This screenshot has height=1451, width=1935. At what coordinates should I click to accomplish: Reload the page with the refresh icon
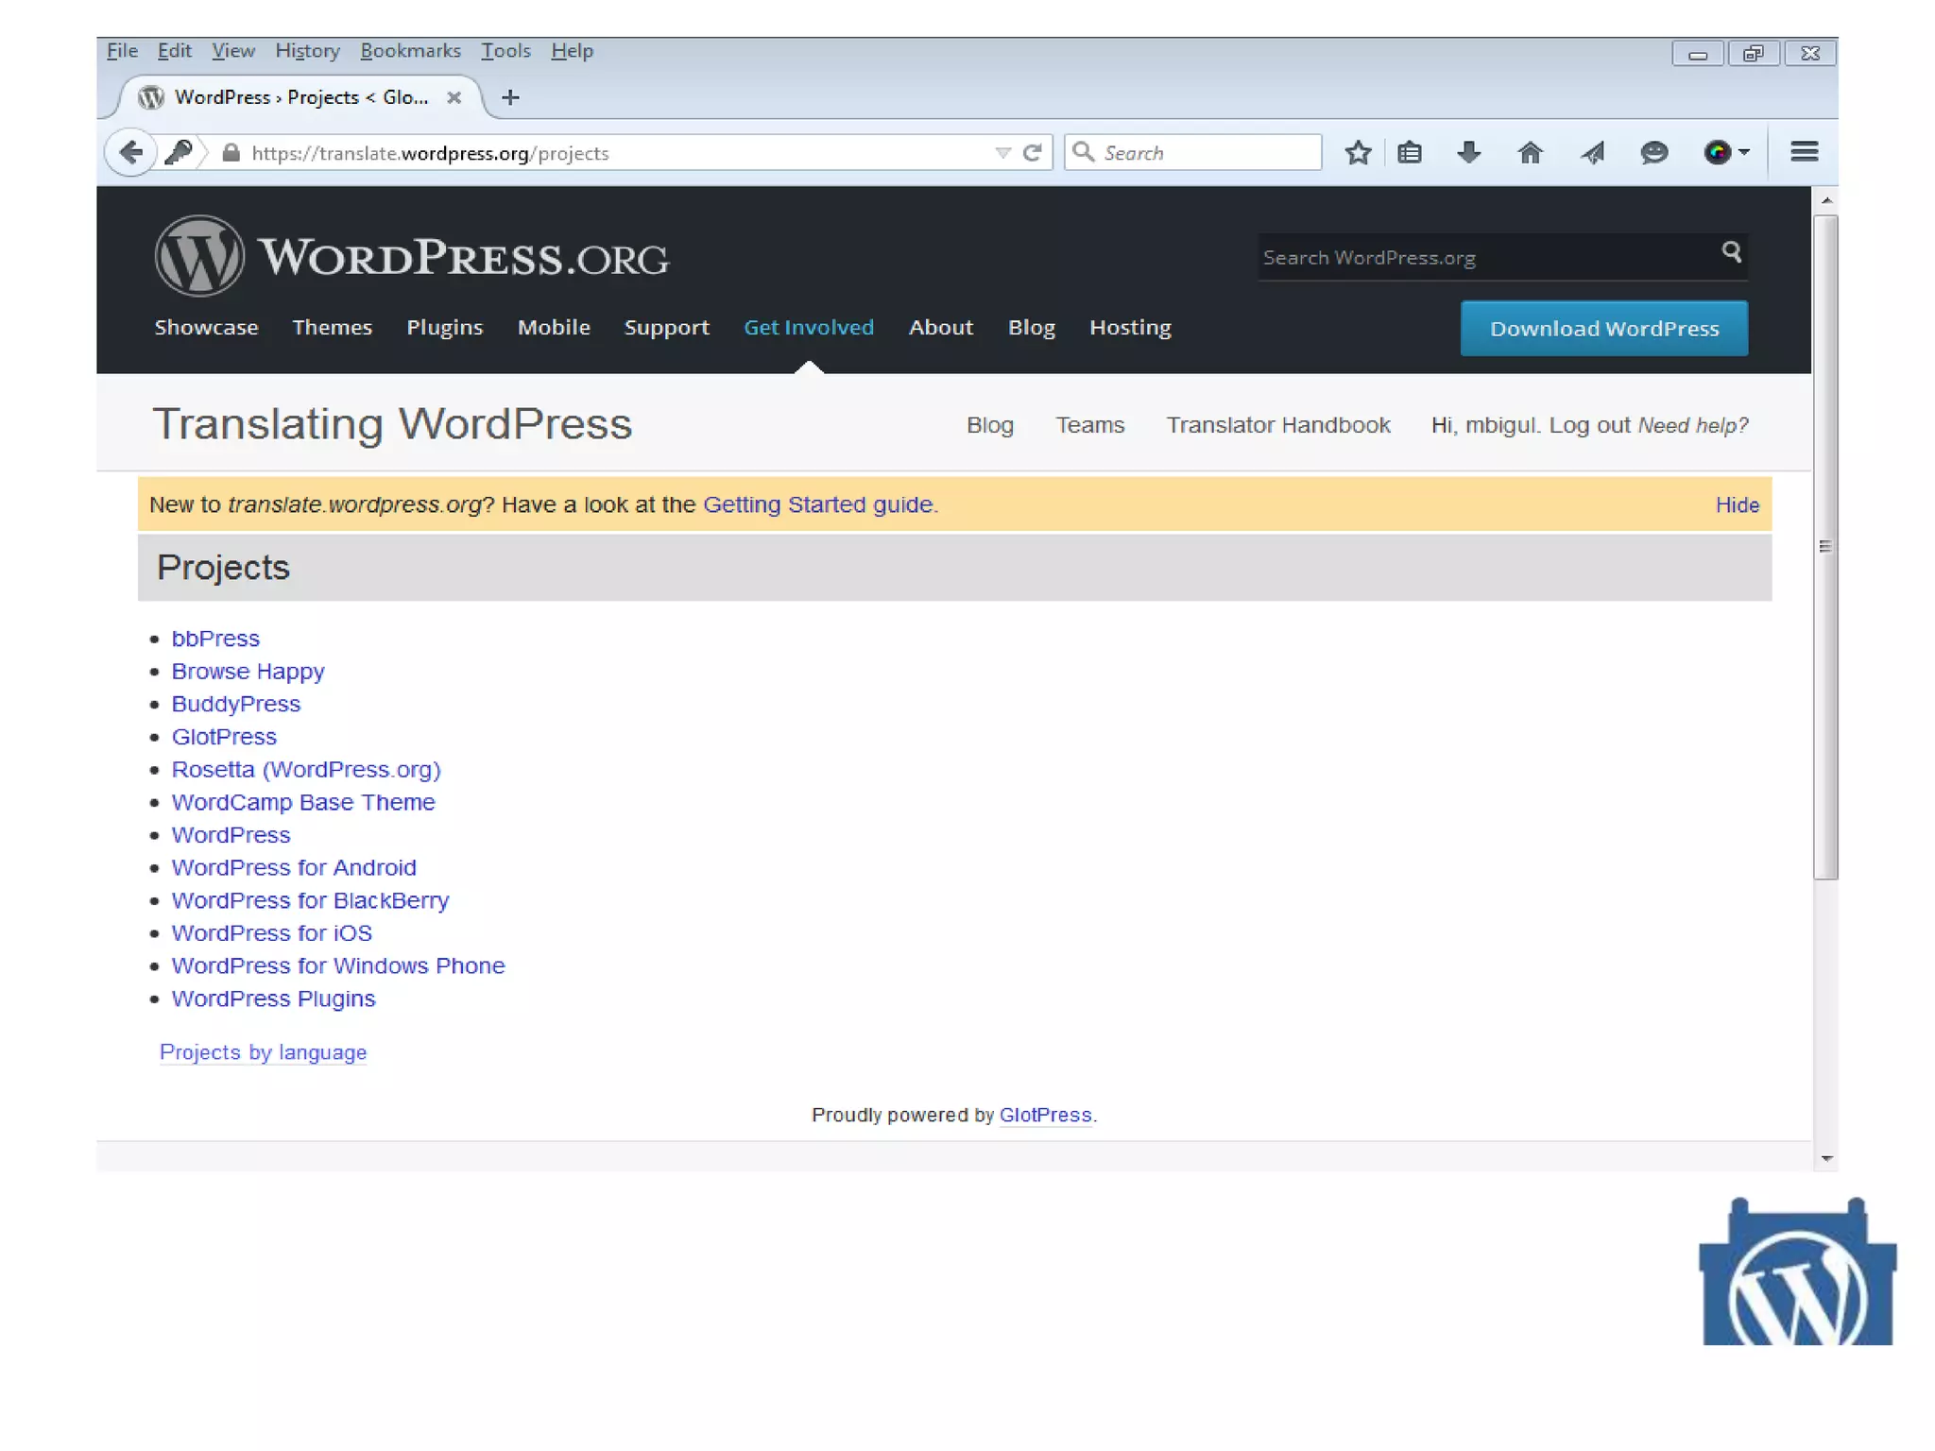[x=1033, y=152]
